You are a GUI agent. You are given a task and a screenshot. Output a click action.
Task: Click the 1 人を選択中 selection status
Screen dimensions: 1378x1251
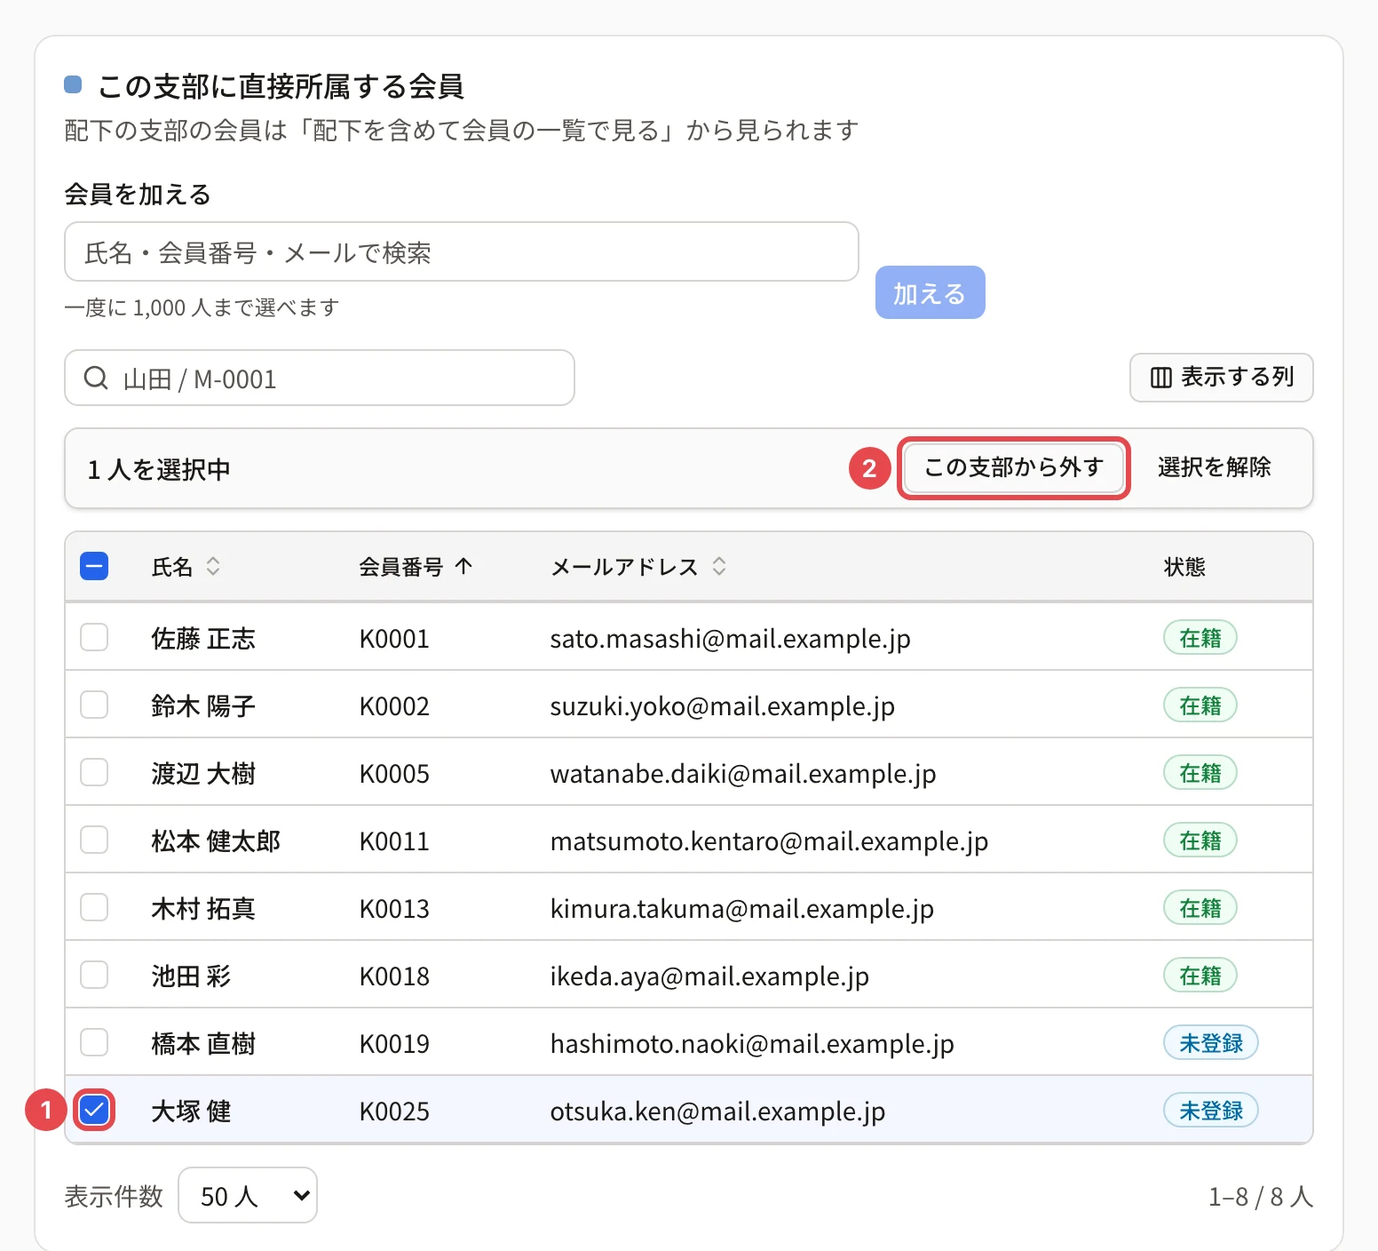click(x=159, y=469)
